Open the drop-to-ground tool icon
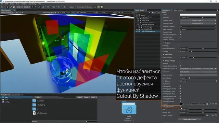 tap(64, 7)
